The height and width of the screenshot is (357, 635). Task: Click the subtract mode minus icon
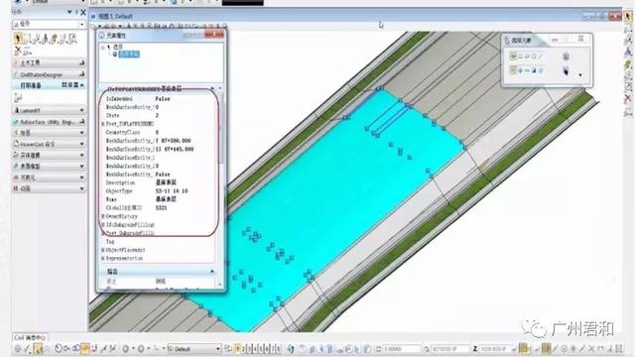(527, 70)
